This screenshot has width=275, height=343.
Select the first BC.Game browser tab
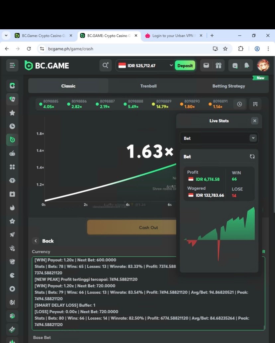tap(44, 36)
